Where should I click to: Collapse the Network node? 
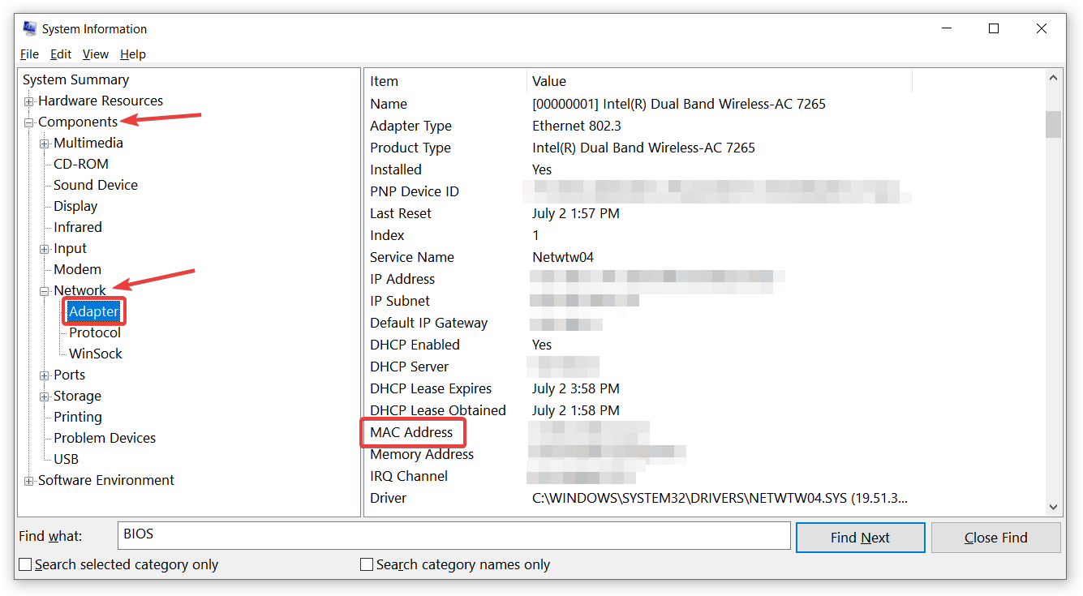pos(45,291)
